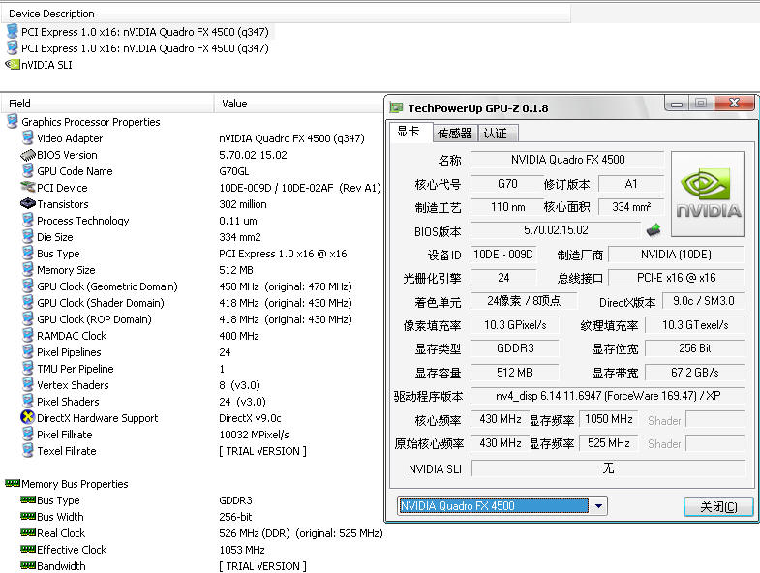The image size is (760, 573).
Task: Click the Memory Bus Properties group icon
Action: [x=13, y=483]
